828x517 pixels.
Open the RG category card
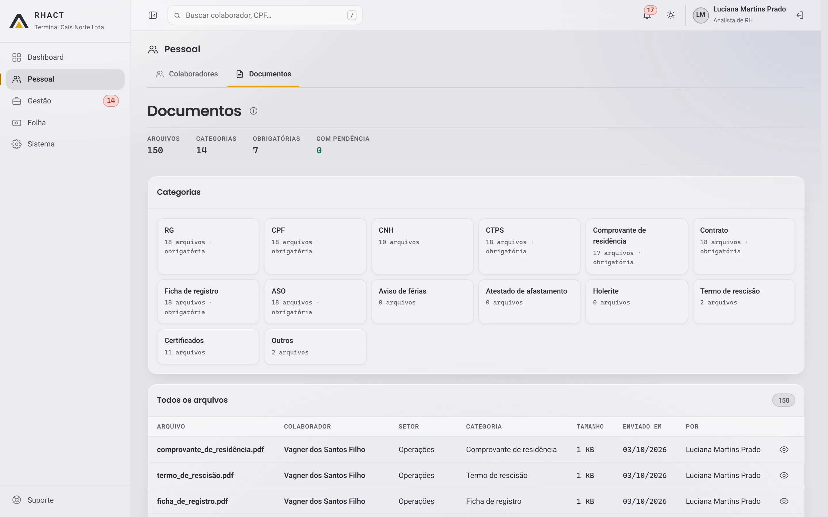pos(208,246)
